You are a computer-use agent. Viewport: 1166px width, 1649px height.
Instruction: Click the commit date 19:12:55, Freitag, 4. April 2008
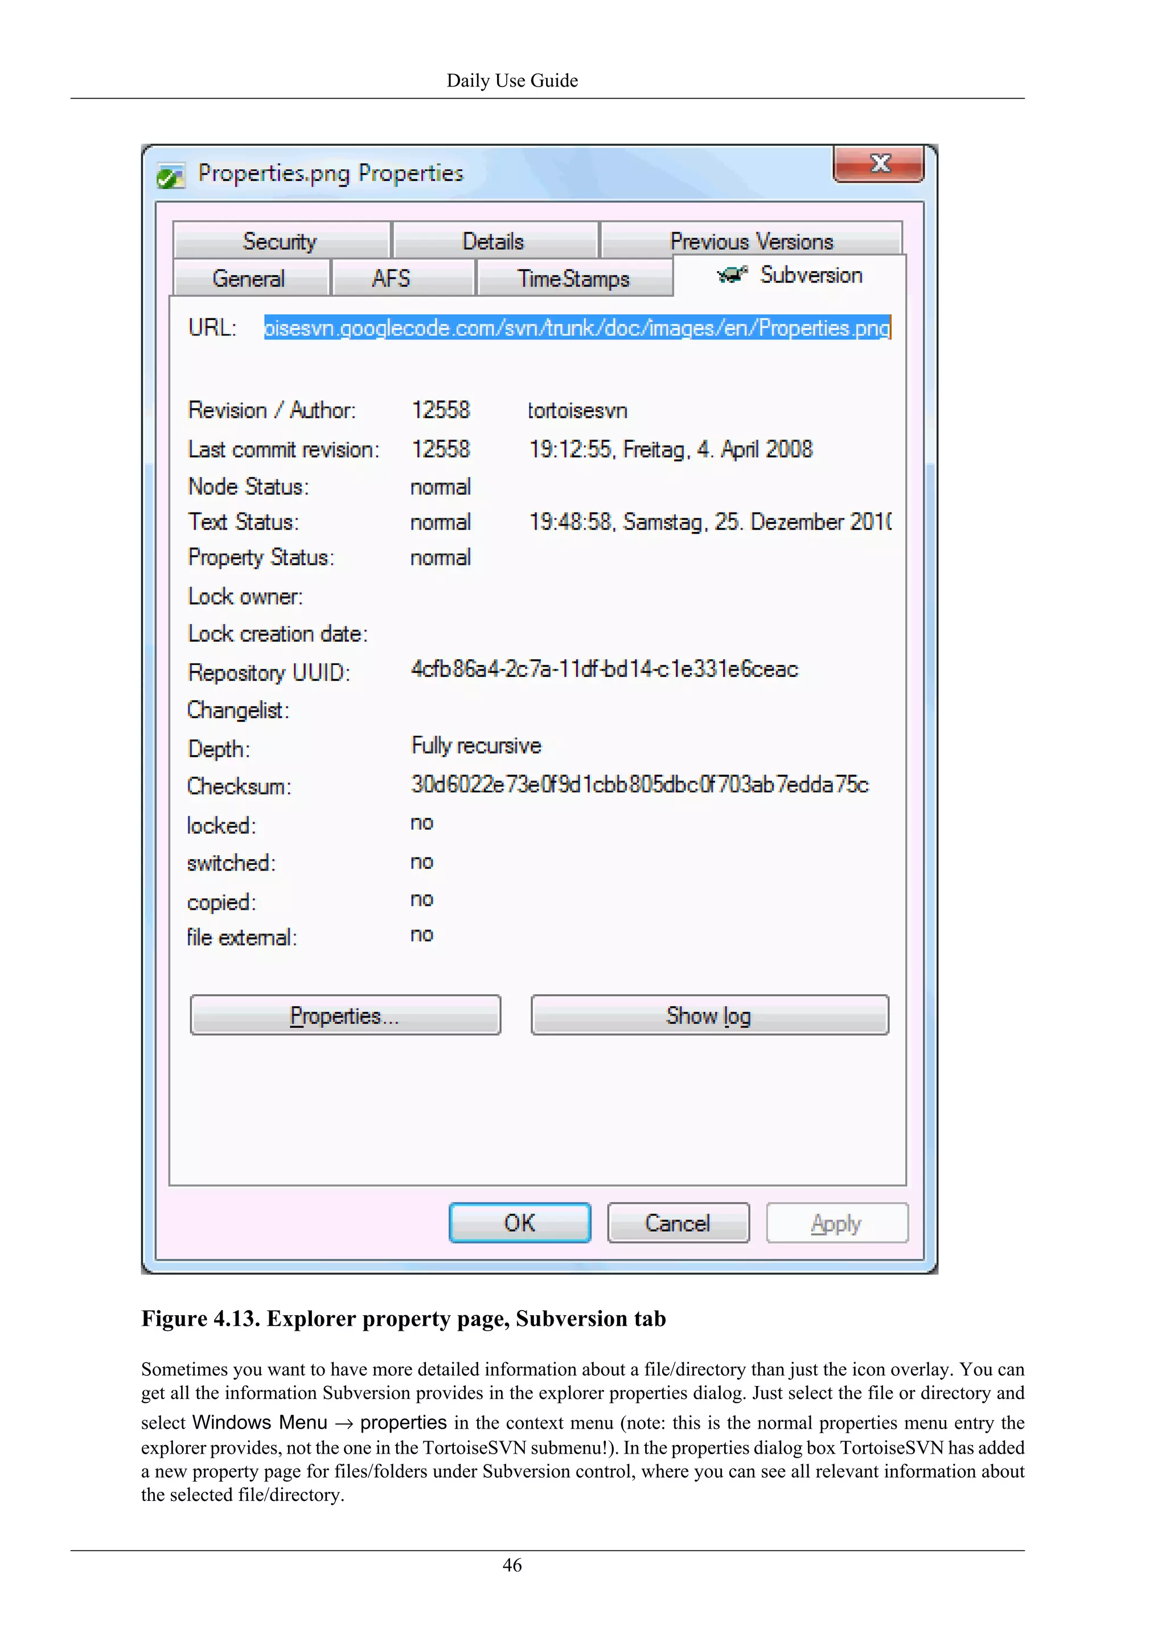[x=671, y=450]
